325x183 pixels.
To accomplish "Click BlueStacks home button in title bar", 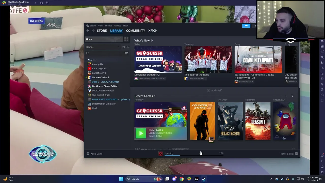I will [x=41, y=3].
